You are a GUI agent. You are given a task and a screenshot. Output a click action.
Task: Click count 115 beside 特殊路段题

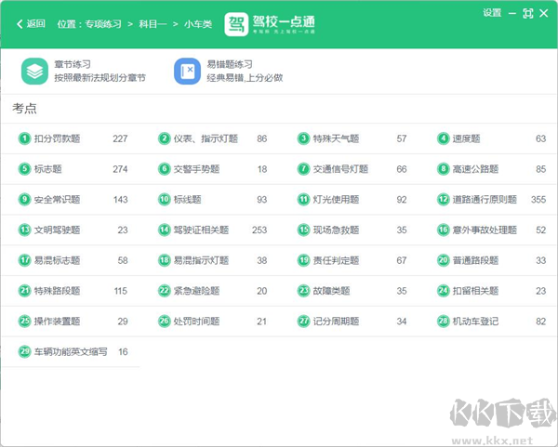(121, 291)
